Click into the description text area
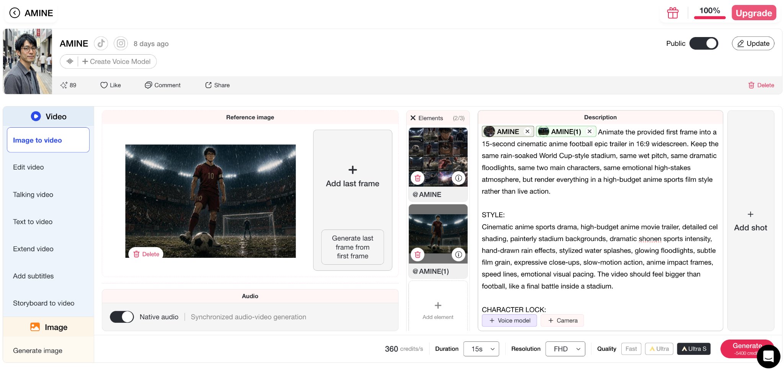Screen dimensions: 784x372 [600, 220]
